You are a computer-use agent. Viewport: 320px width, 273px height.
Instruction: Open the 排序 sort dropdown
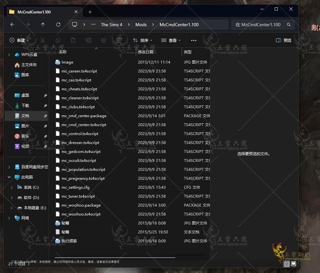pos(143,40)
